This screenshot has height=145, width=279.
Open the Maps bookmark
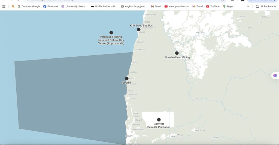pos(228,7)
